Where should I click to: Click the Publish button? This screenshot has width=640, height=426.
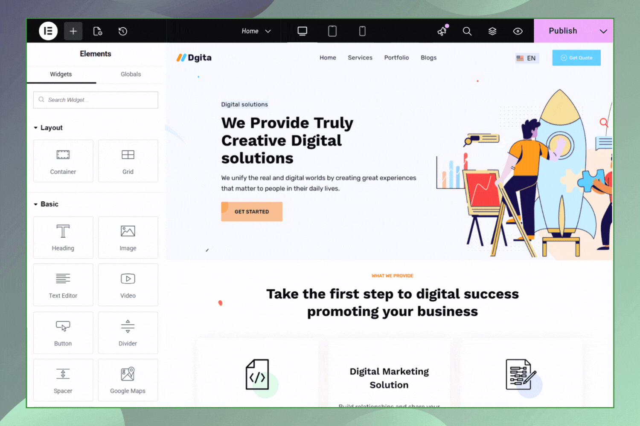pos(563,31)
